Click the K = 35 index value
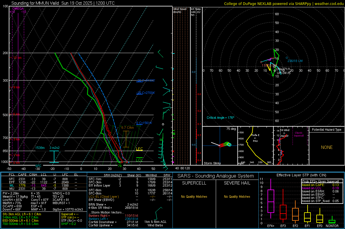This screenshot has height=229, width=345. click(35, 193)
